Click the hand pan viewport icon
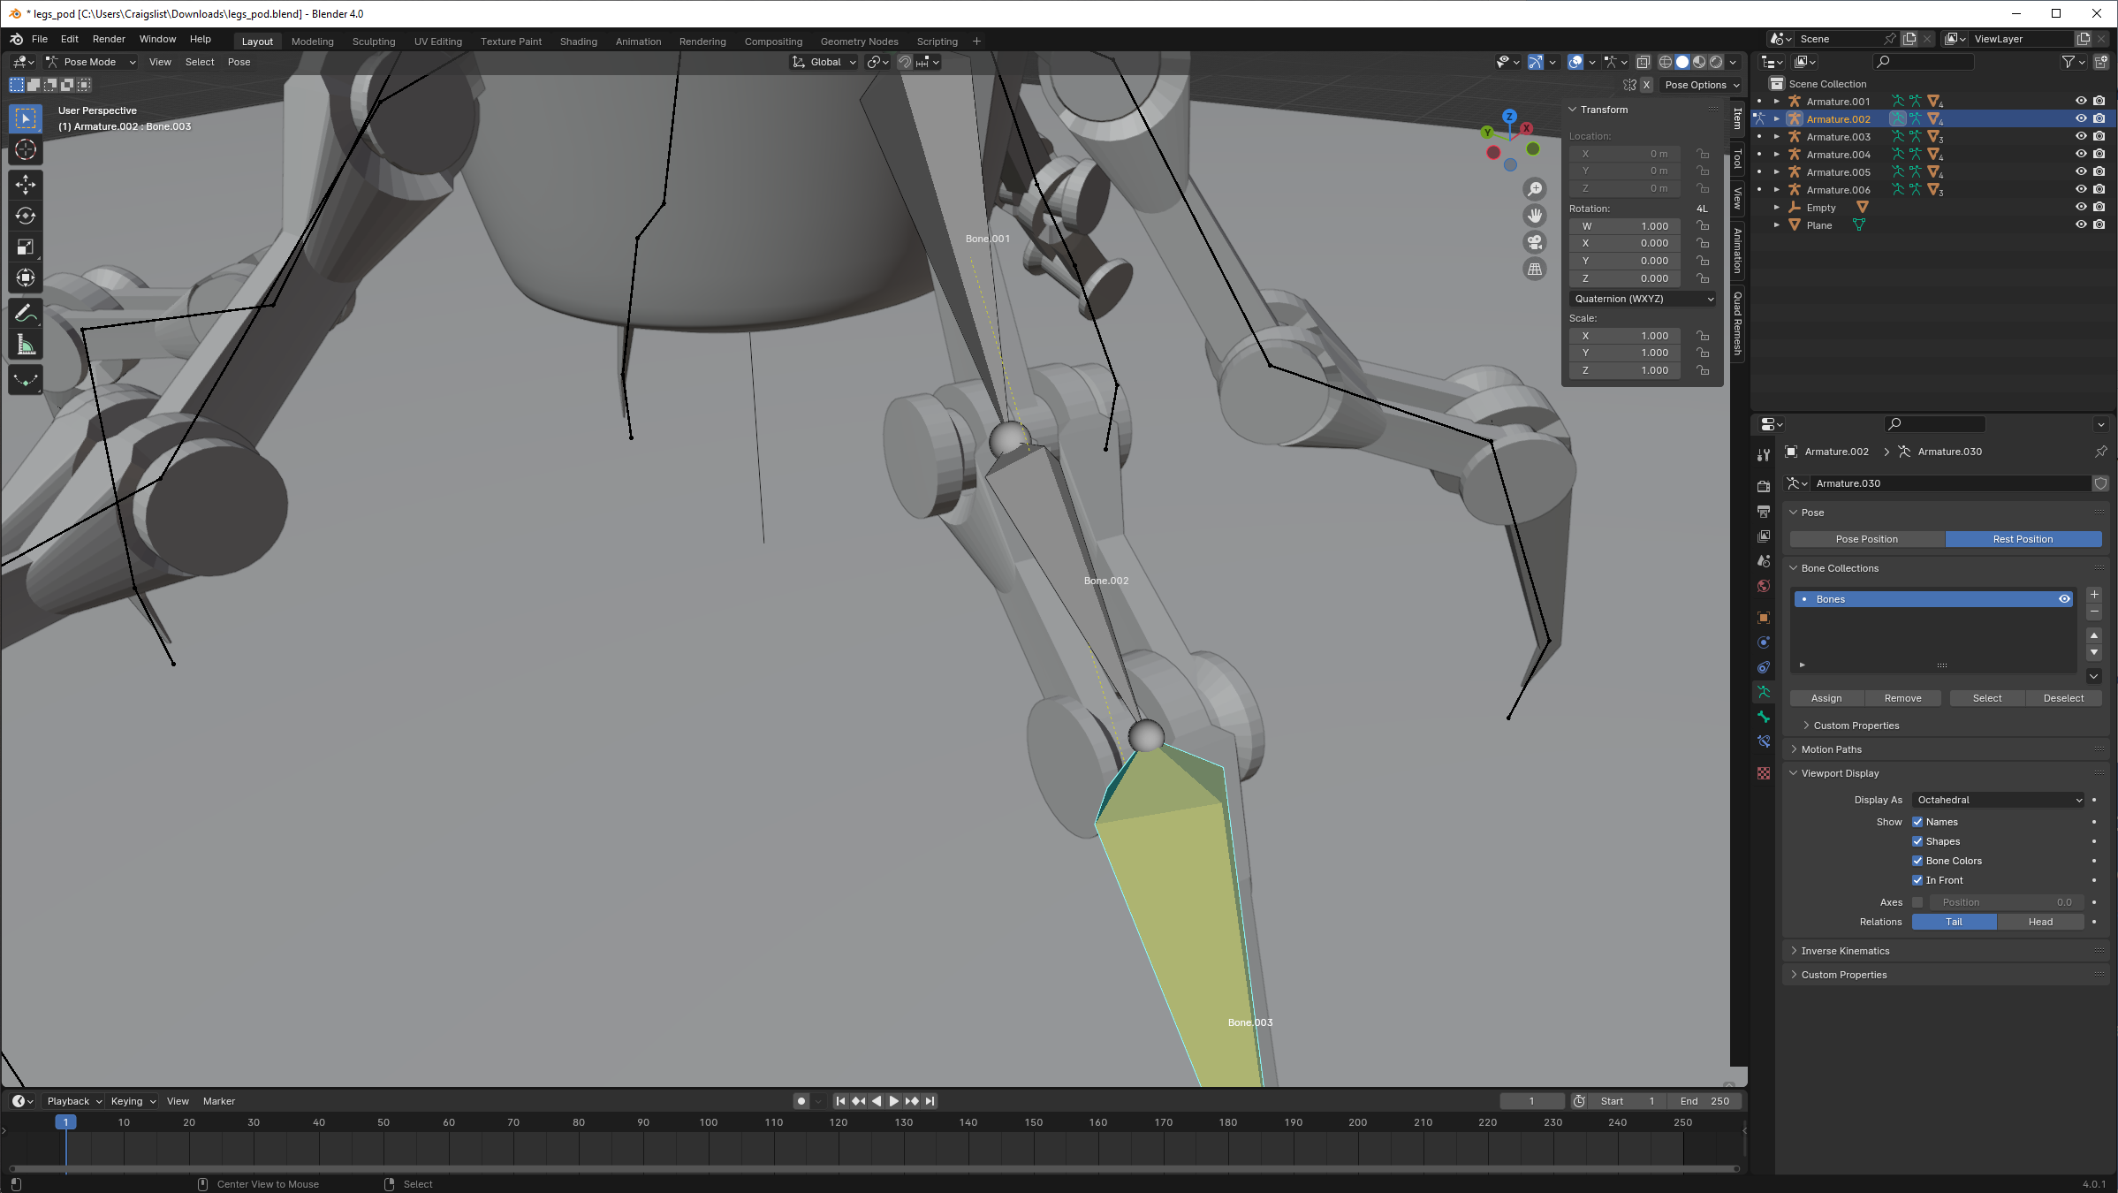 coord(1535,216)
